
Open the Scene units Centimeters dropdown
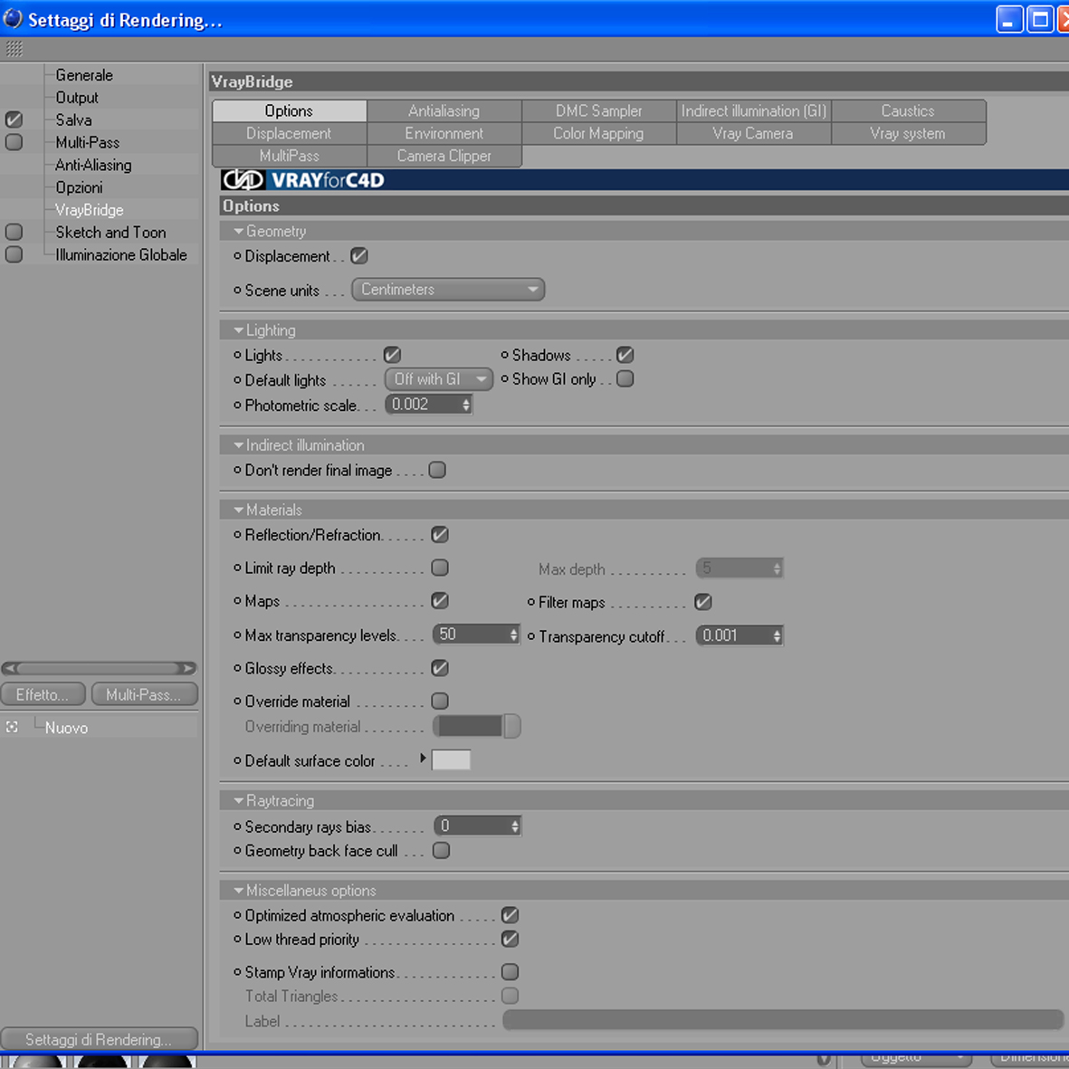448,289
